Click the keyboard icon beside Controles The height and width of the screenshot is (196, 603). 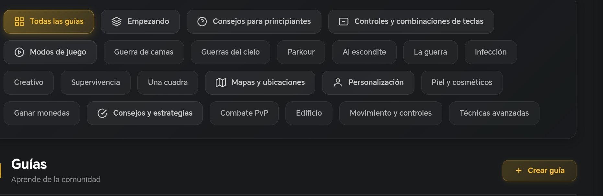[343, 22]
